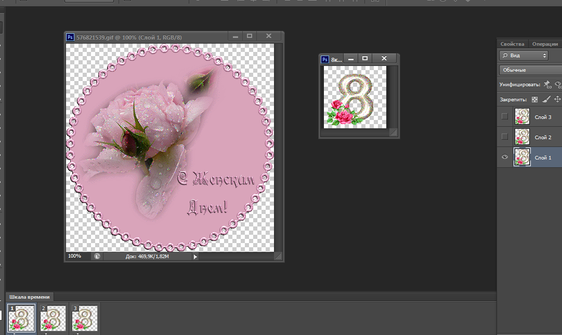Click Ps icon on 576821539.gif window
This screenshot has width=562, height=335.
pos(70,37)
